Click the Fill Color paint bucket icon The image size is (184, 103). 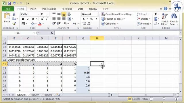[x=33, y=24]
